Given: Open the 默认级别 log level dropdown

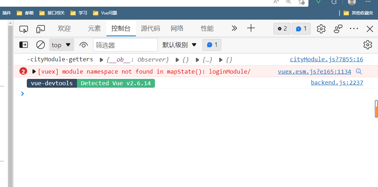Looking at the screenshot, I should click(180, 45).
